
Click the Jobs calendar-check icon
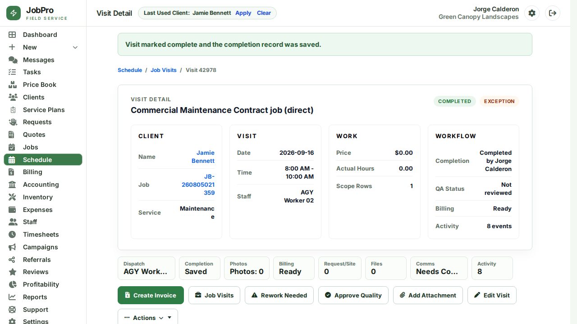[12, 147]
